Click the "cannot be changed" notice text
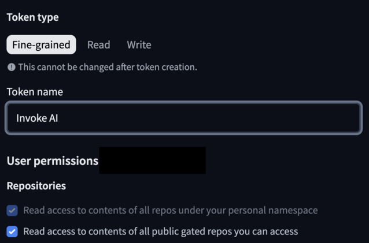Viewport: 369px width, 243px height. click(x=108, y=67)
